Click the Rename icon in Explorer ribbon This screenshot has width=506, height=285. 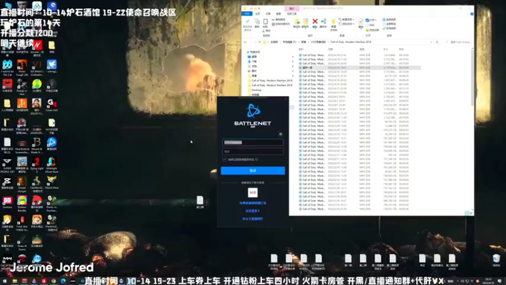click(x=323, y=22)
